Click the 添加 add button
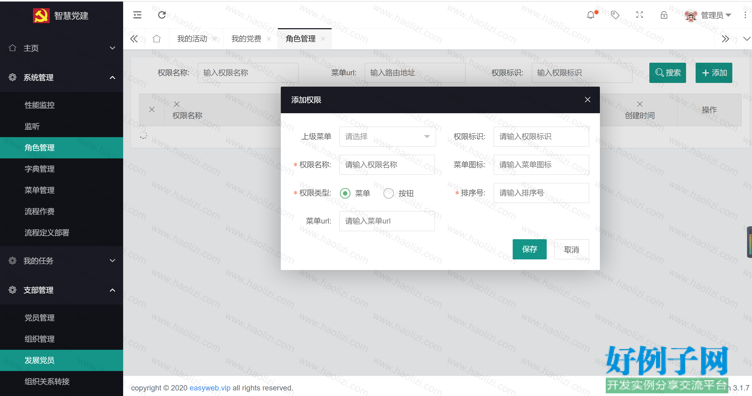The image size is (752, 396). tap(714, 73)
